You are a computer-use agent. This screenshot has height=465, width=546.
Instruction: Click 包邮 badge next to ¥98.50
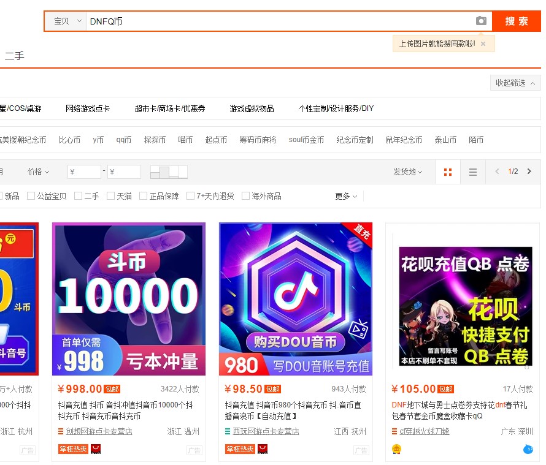click(273, 389)
